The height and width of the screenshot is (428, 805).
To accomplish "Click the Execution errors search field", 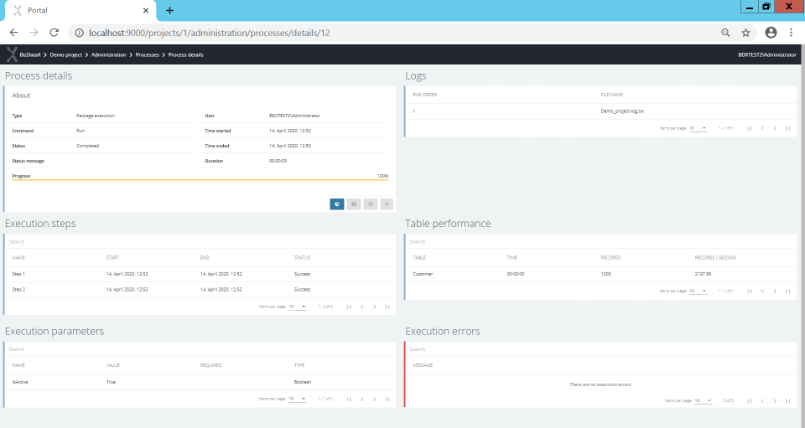I will tap(600, 349).
